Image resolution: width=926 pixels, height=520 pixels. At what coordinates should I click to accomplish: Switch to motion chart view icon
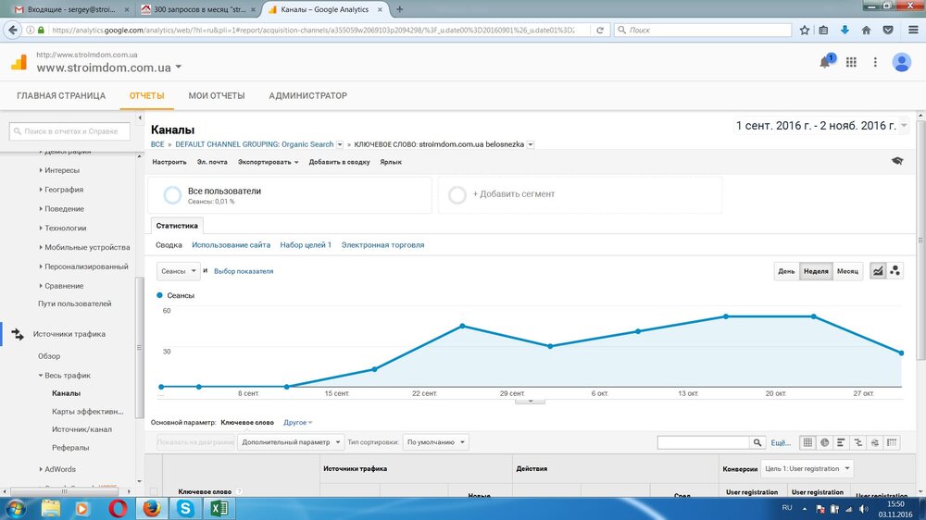895,271
